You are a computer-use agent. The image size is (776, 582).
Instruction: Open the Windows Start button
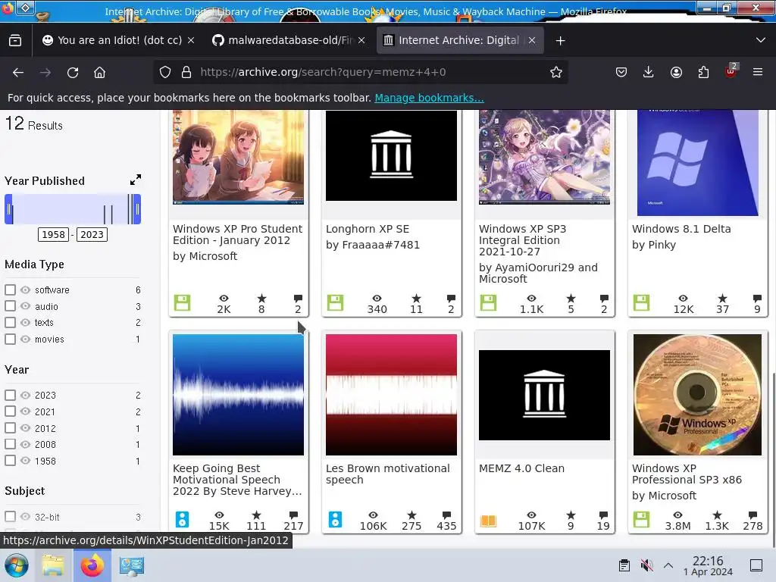click(17, 565)
